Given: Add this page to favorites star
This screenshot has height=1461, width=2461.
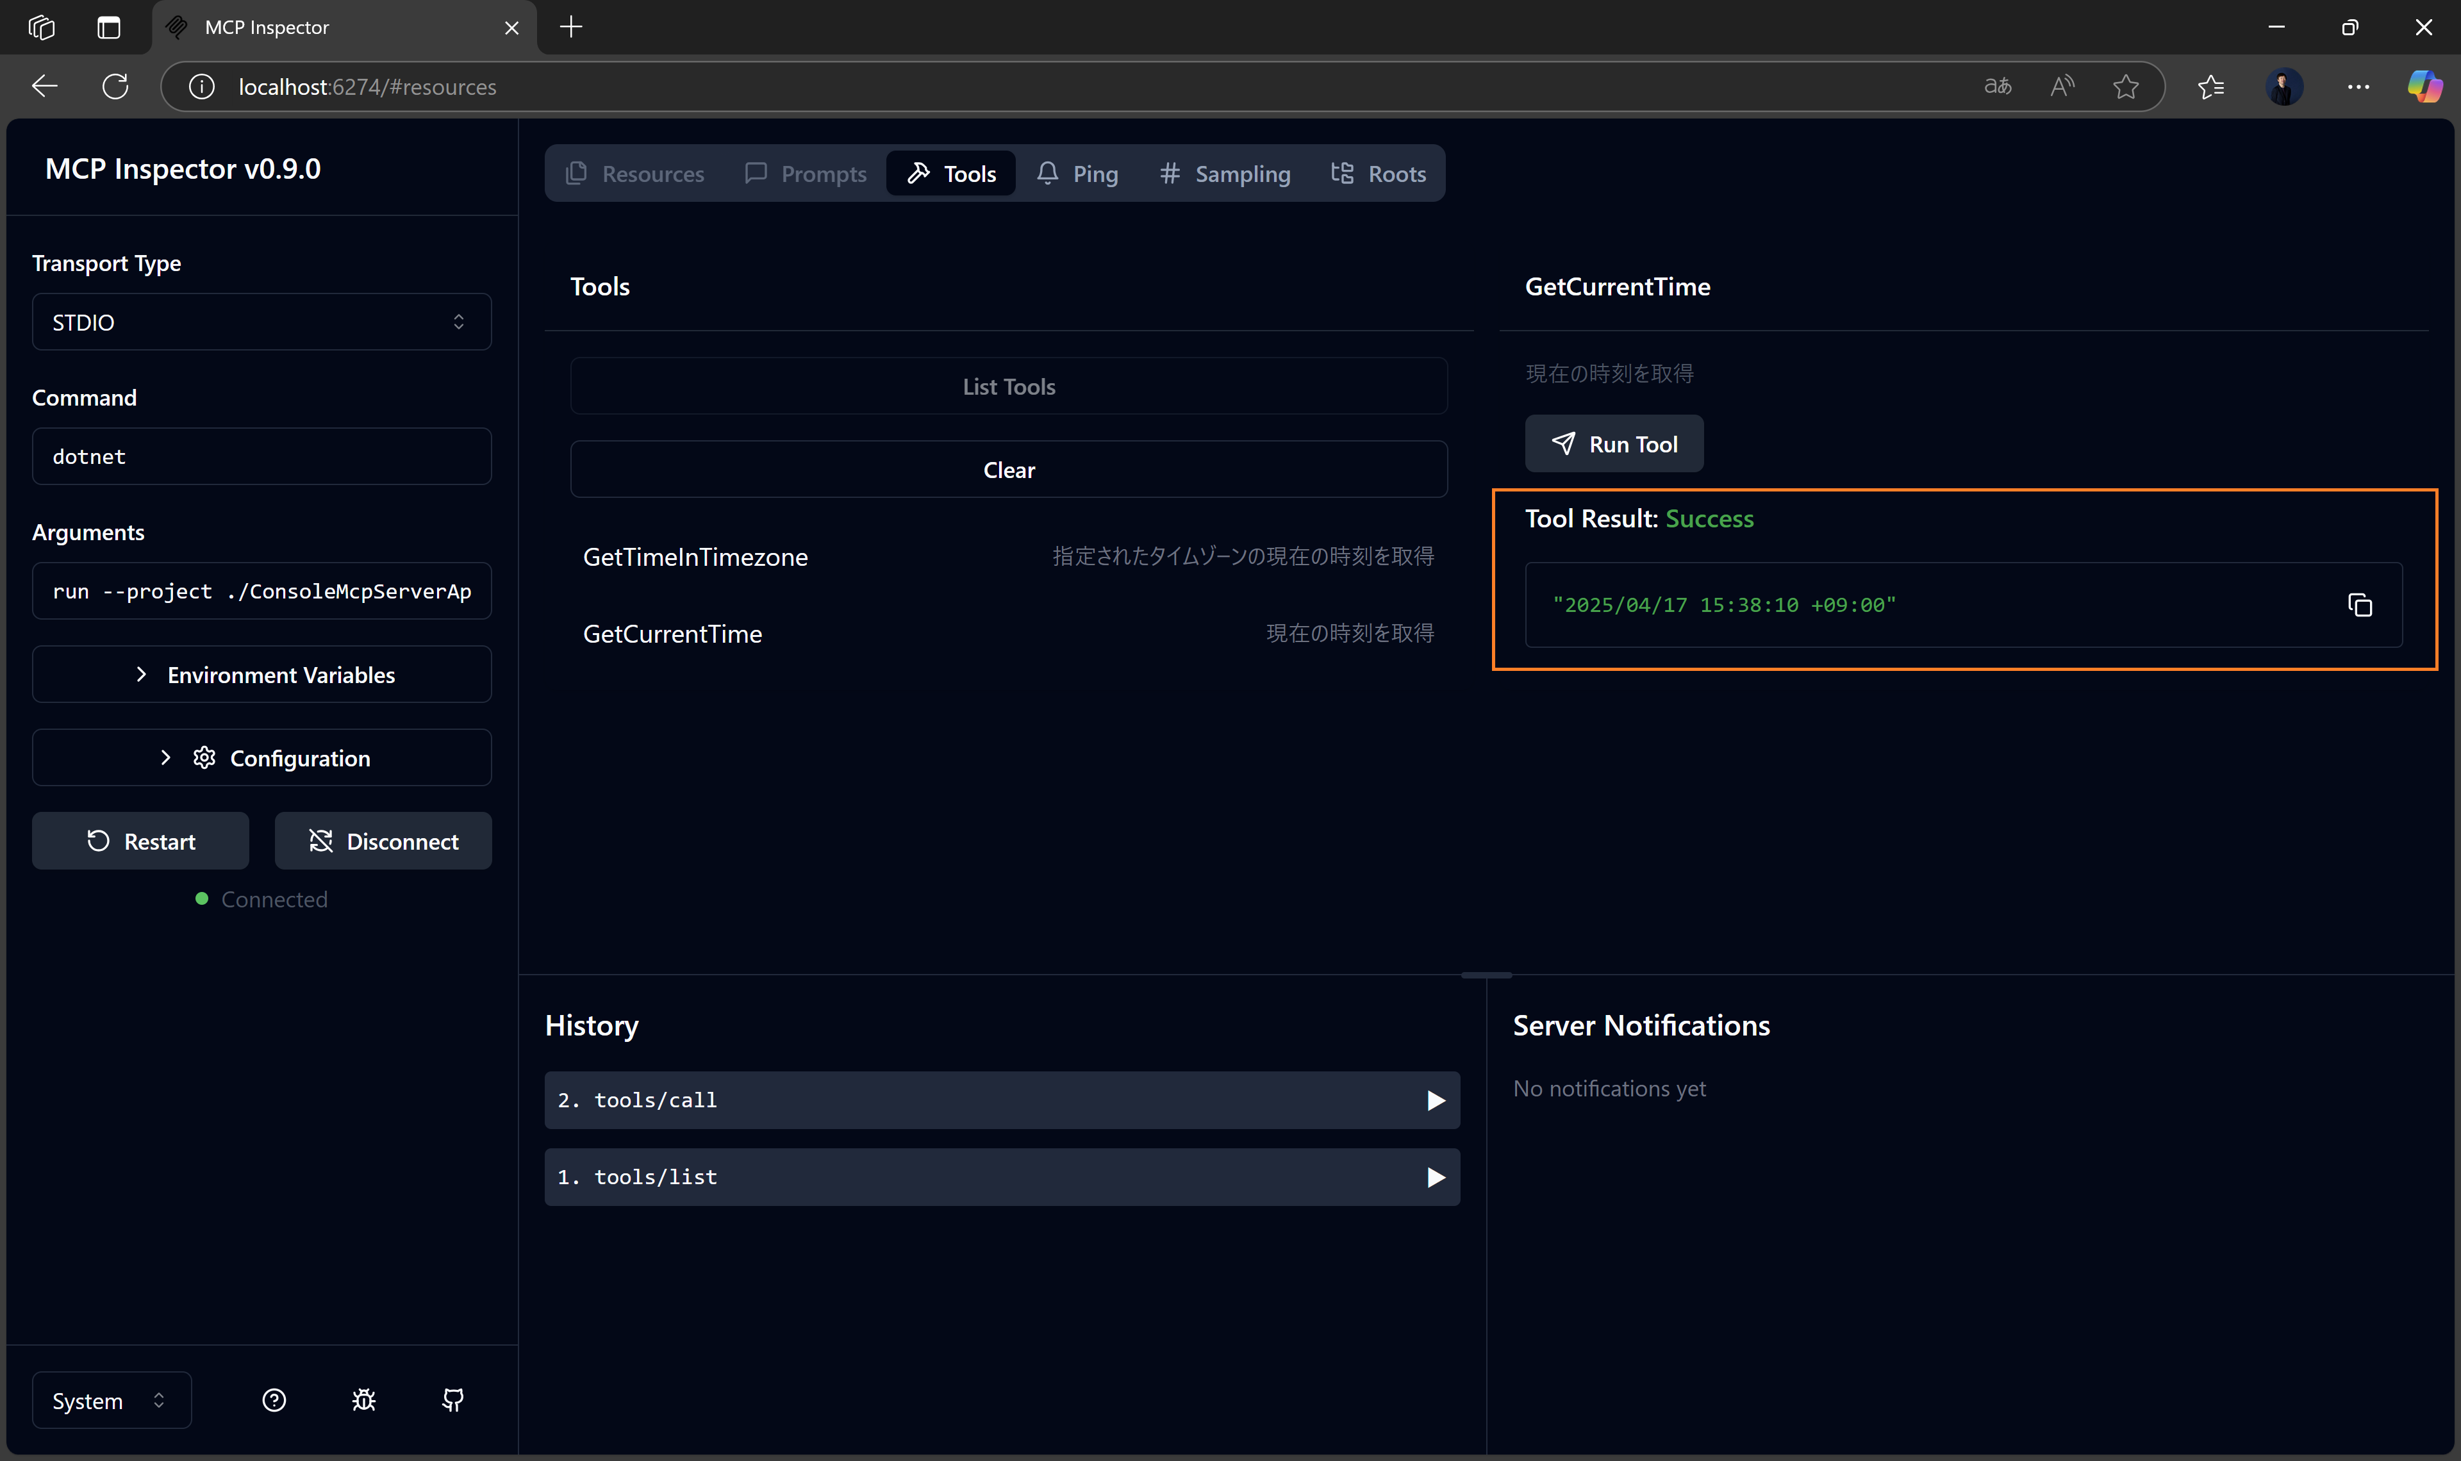Looking at the screenshot, I should [x=2126, y=87].
